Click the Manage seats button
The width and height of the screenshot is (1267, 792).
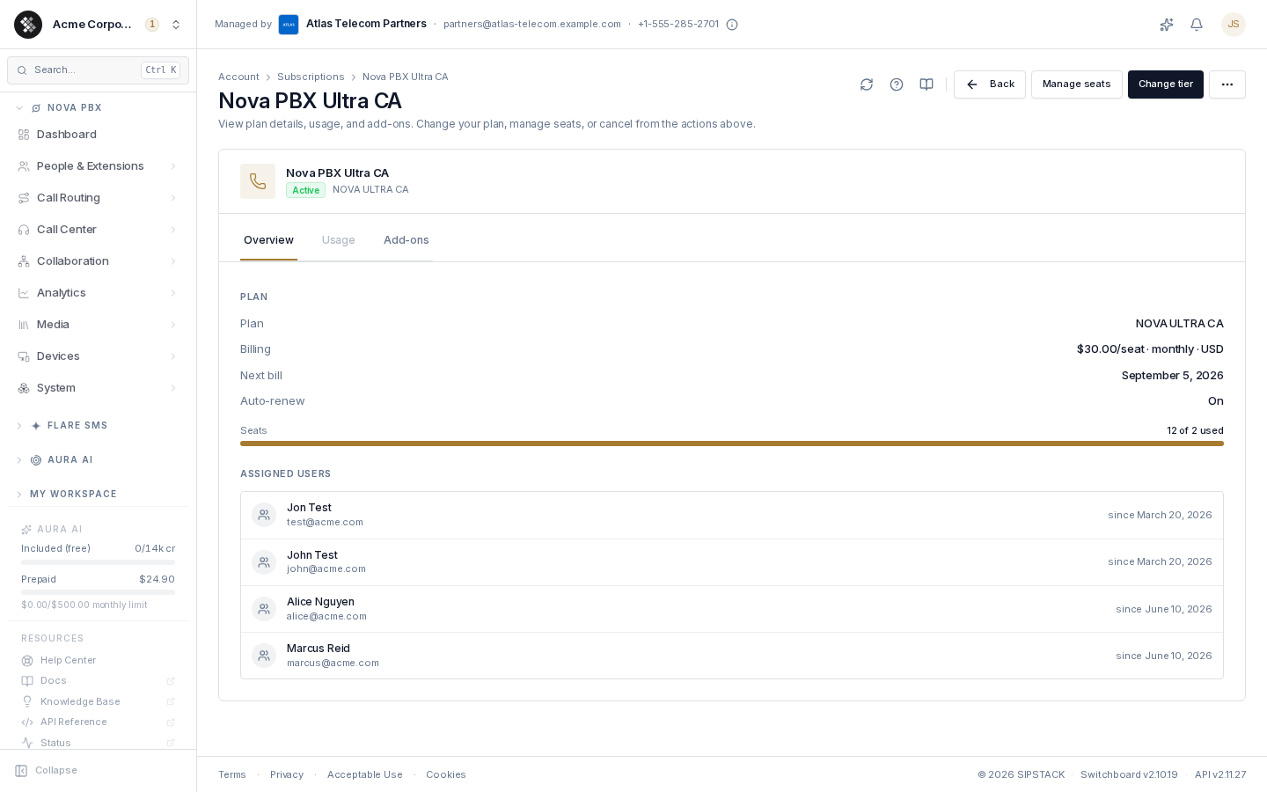1077,84
